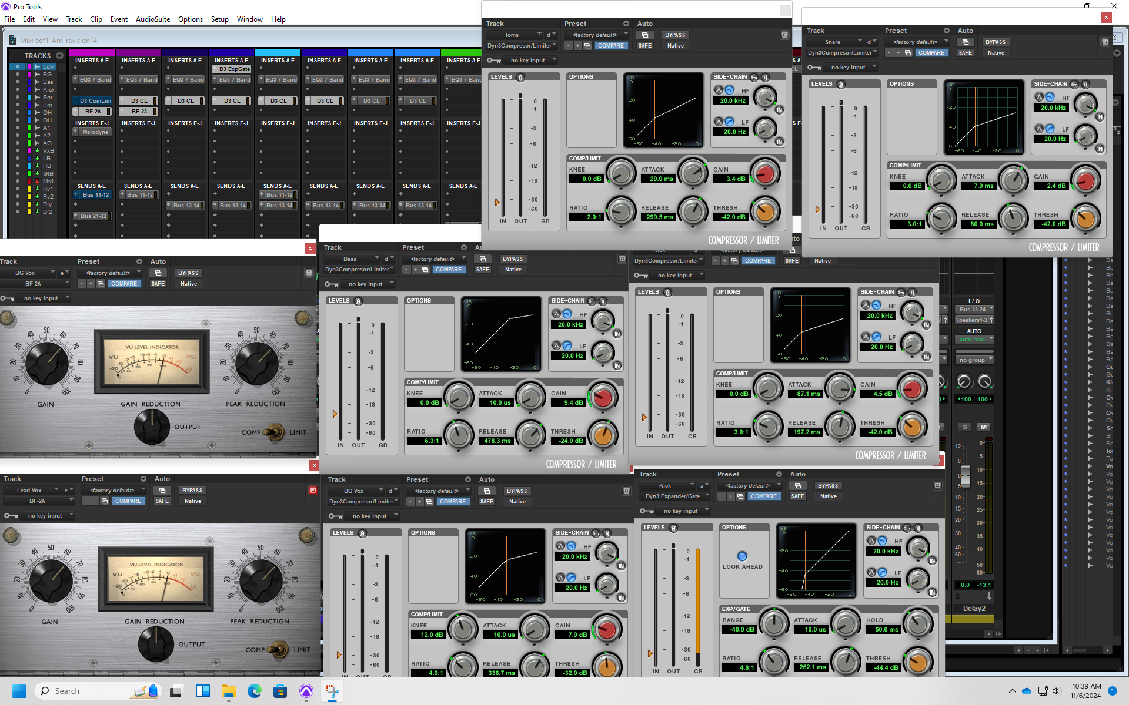The image size is (1129, 705).
Task: Toggle the Look Ahead option in Kick gate
Action: pos(742,556)
